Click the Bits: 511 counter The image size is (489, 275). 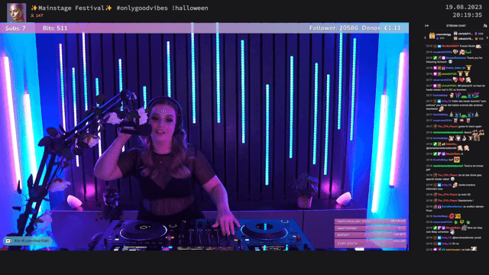pyautogui.click(x=55, y=28)
